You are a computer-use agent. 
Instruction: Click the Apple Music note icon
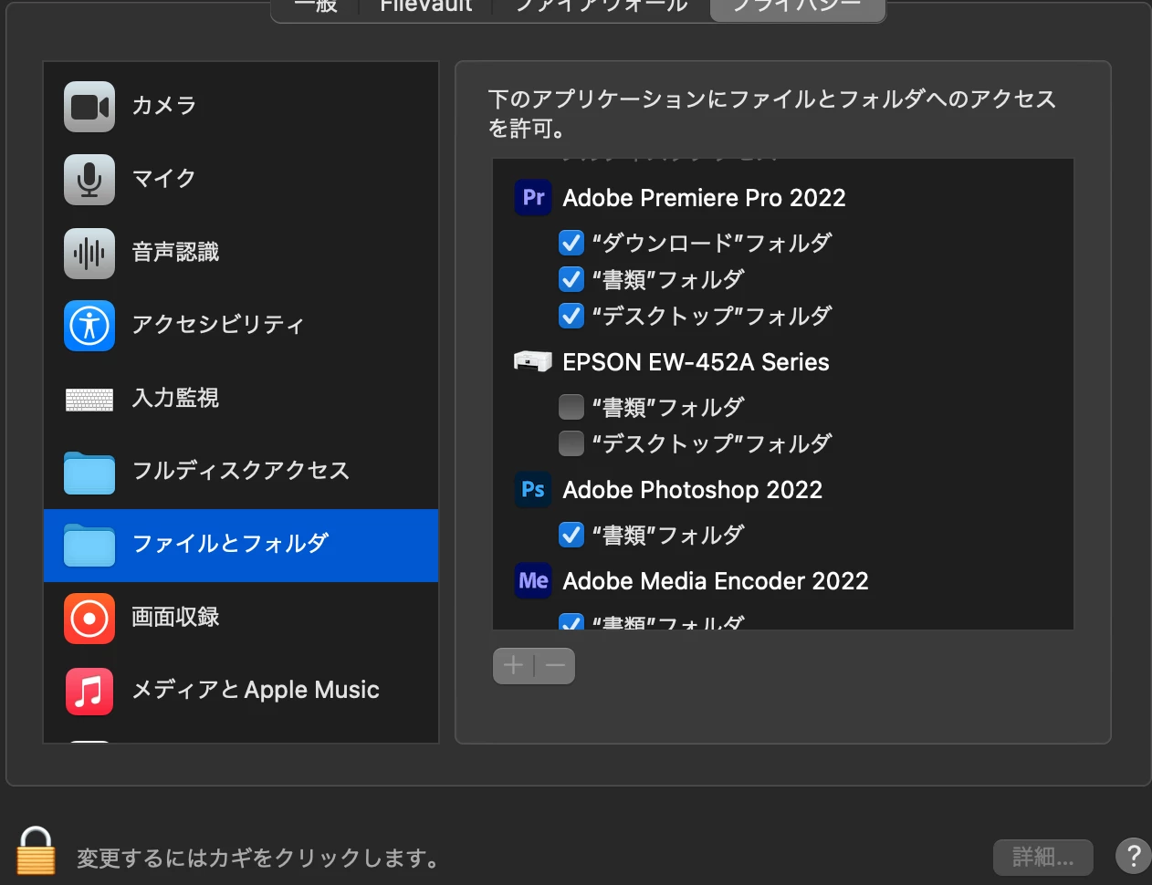click(89, 692)
